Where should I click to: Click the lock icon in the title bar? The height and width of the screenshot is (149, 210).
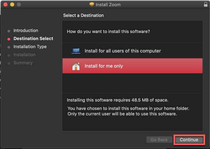pos(206,4)
